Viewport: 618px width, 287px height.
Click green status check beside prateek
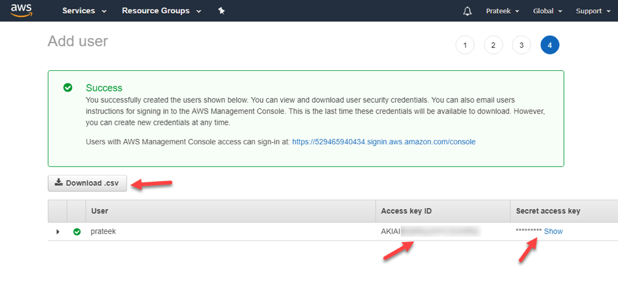77,232
